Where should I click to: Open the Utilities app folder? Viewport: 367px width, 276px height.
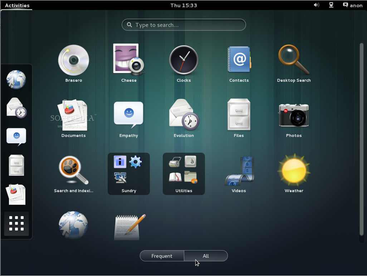click(x=184, y=174)
